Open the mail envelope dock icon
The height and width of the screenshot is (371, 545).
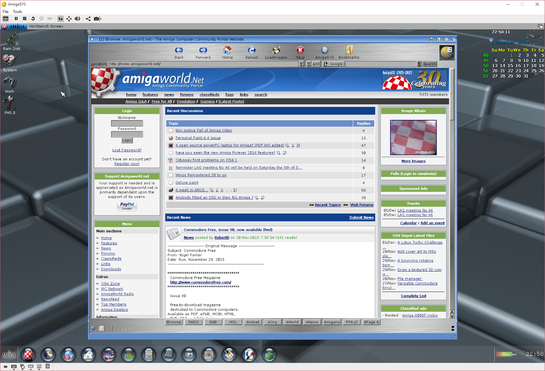88,355
